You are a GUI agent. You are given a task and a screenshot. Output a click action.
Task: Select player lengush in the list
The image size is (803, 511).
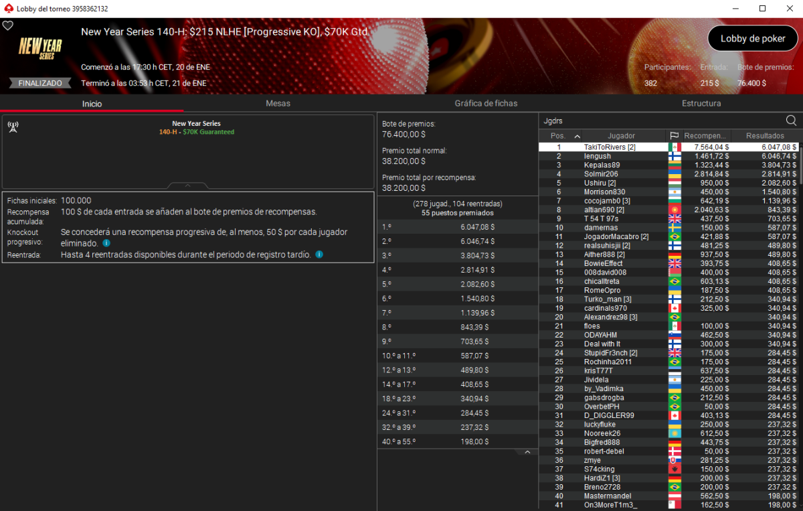[597, 156]
